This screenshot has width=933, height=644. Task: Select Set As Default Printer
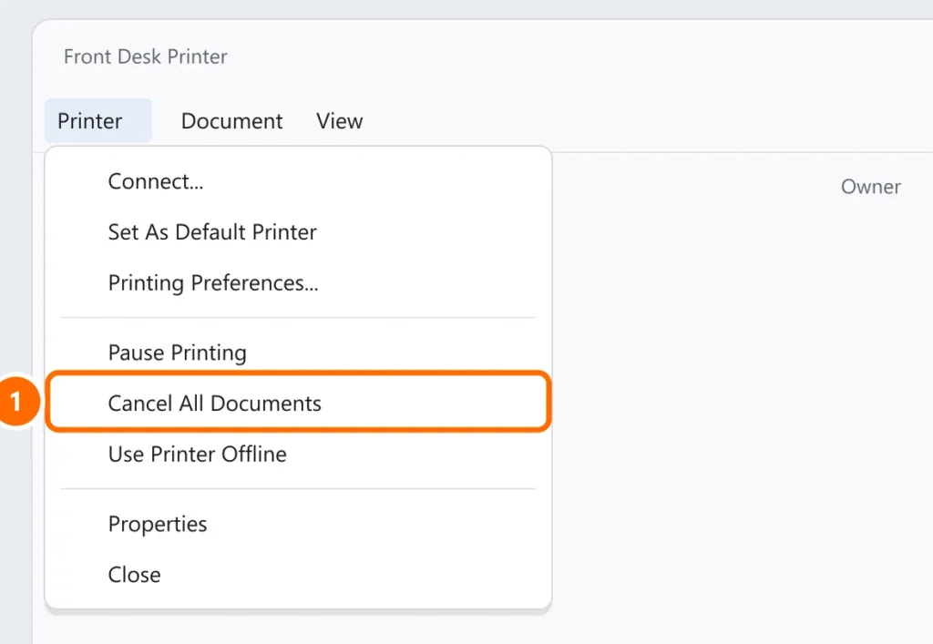[298, 232]
